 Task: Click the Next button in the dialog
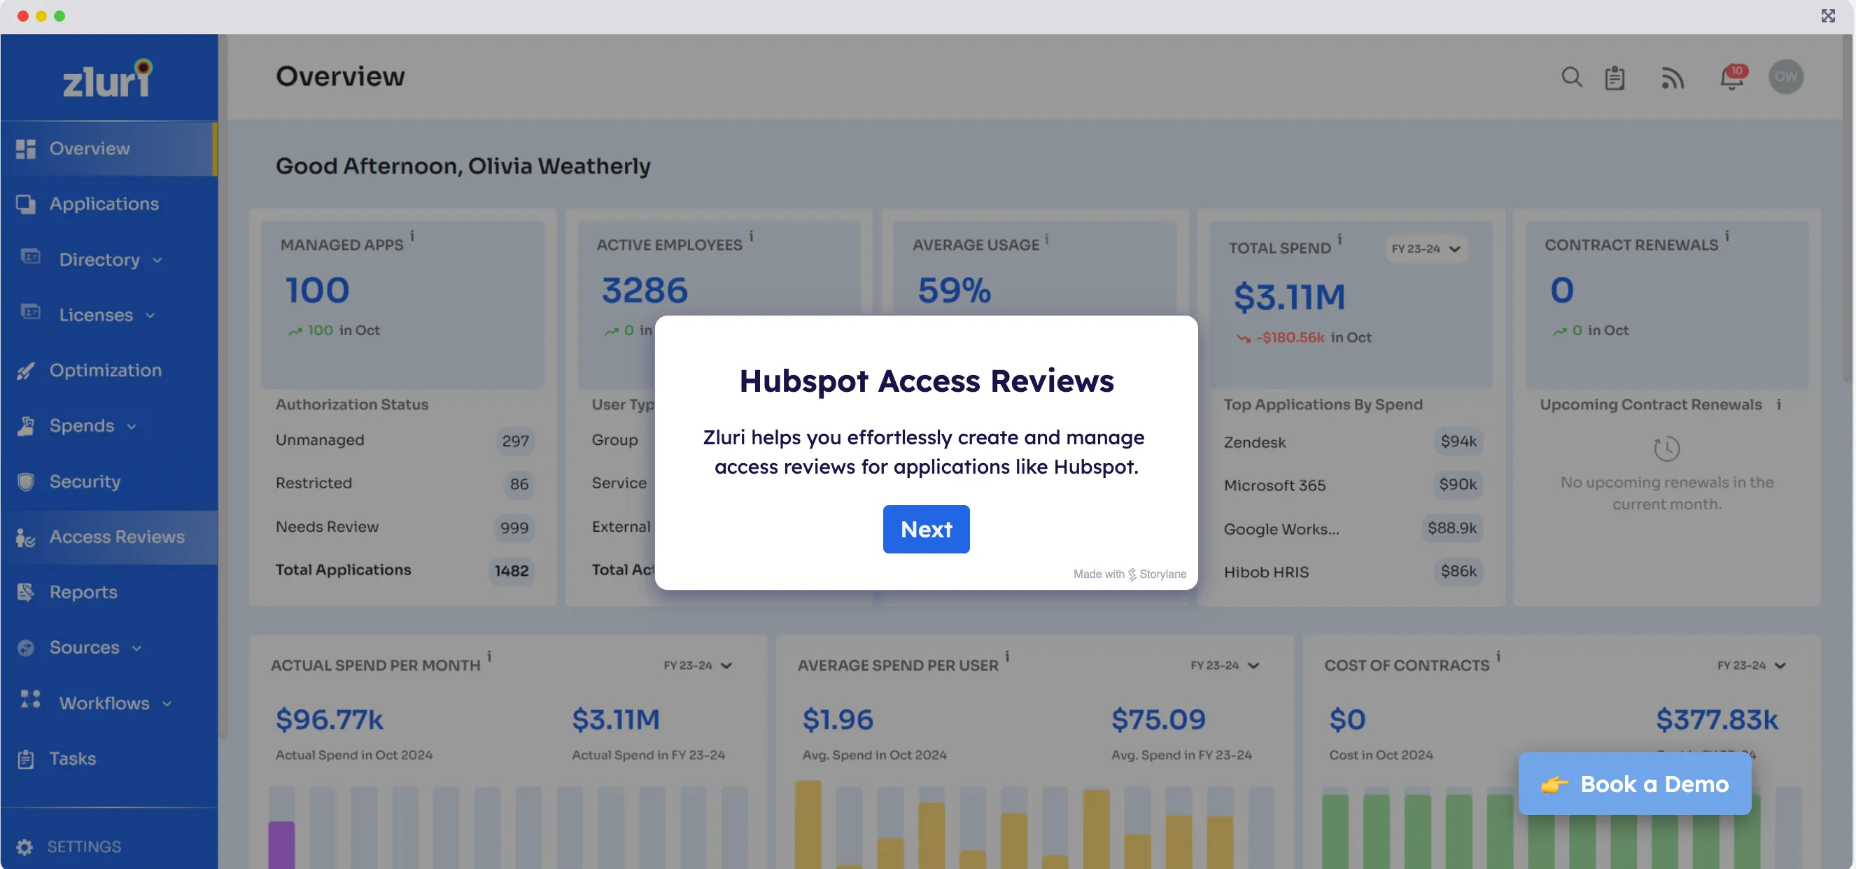(926, 529)
